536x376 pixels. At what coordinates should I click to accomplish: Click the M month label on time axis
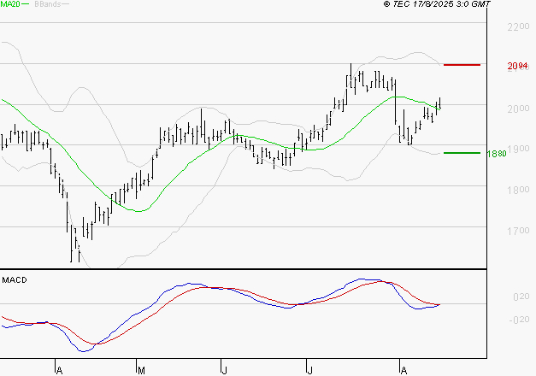[x=140, y=370]
